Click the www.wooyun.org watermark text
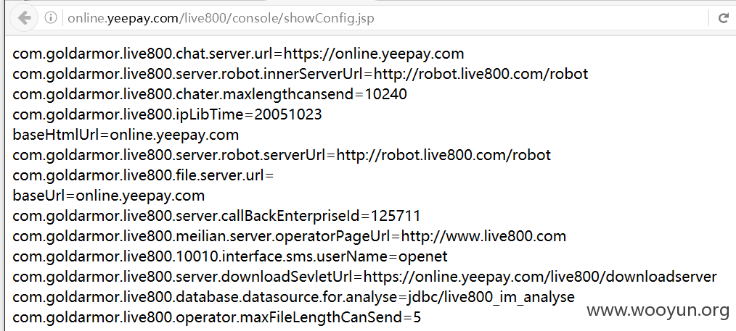Image resolution: width=736 pixels, height=331 pixels. 658,310
